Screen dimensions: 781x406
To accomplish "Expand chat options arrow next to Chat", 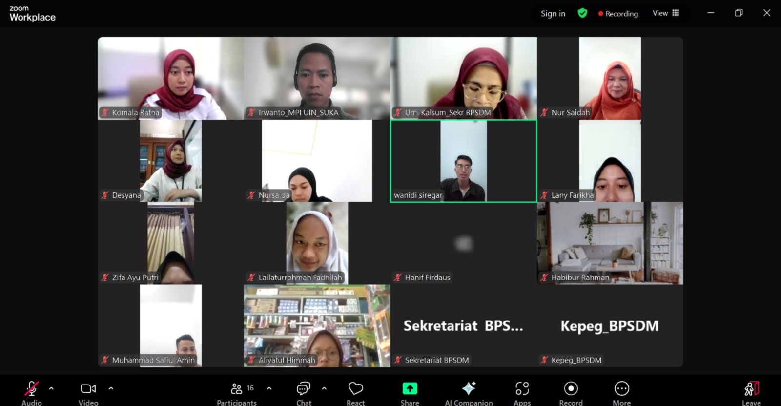I will pos(324,388).
